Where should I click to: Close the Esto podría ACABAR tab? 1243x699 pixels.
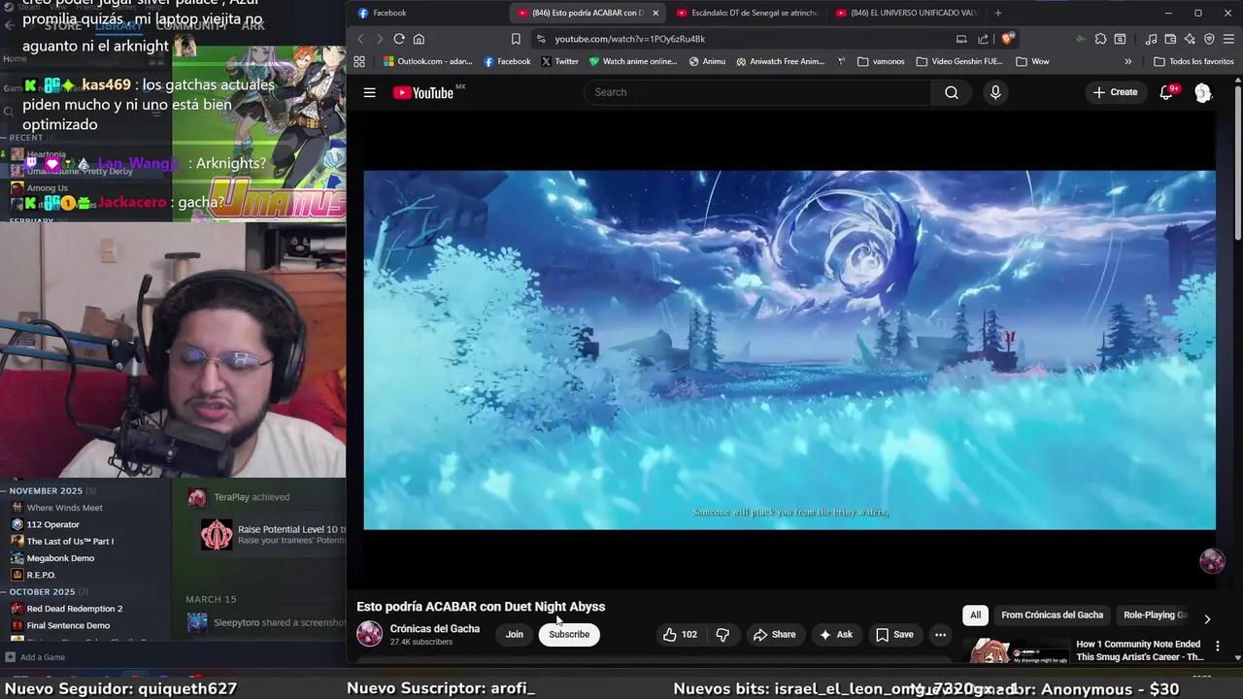click(655, 13)
